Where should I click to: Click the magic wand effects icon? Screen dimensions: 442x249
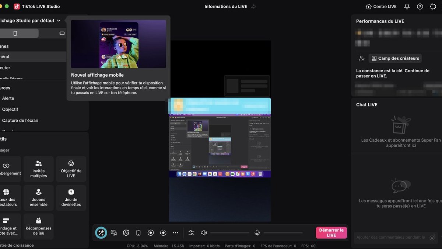point(101,233)
